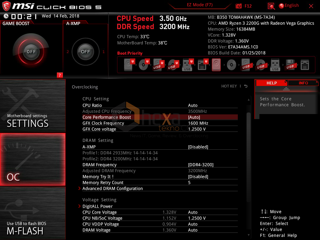
Task: Open the A-XMP [Disabled] dropdown in DRAM Setting
Action: [x=160, y=147]
